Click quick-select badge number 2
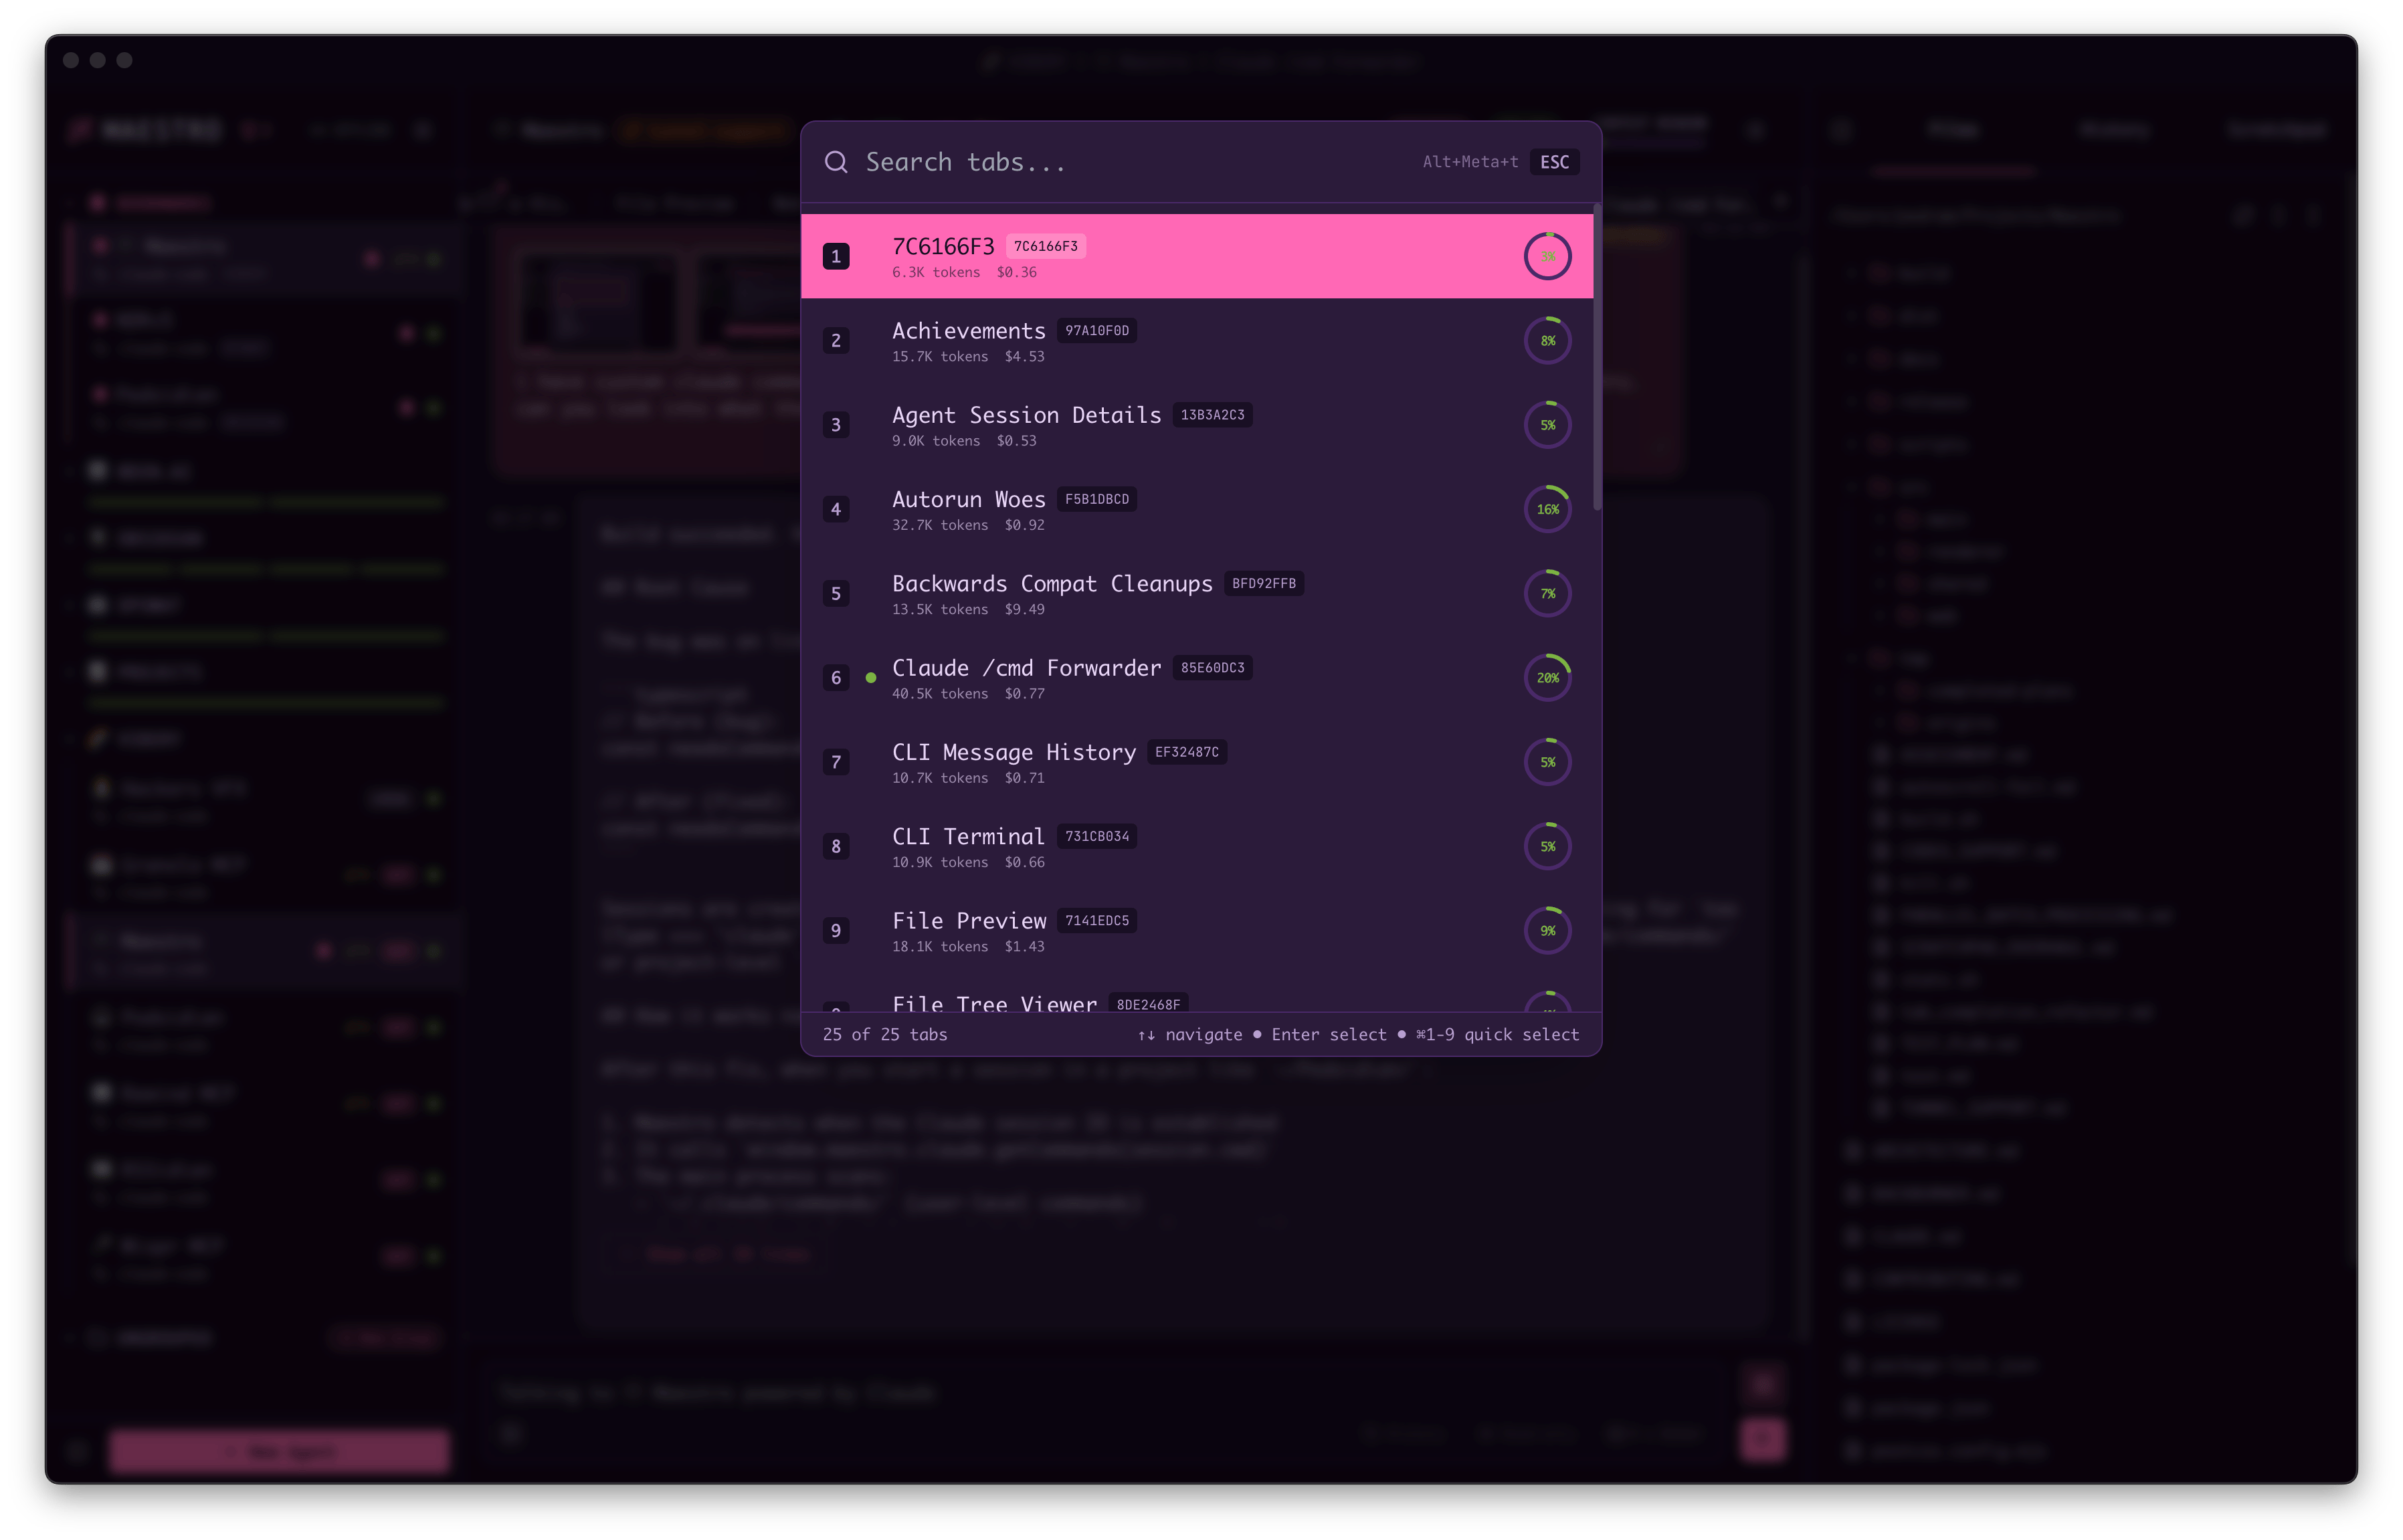The width and height of the screenshot is (2403, 1540). coord(836,341)
